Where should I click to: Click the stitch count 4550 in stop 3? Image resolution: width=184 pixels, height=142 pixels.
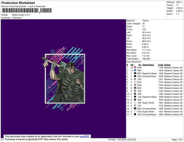pos(139,73)
